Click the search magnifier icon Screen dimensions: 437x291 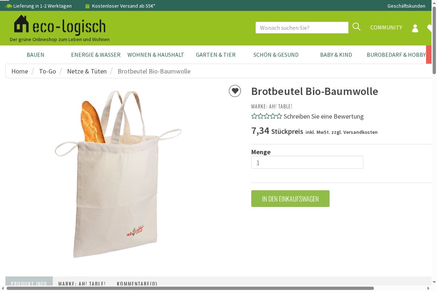357,27
